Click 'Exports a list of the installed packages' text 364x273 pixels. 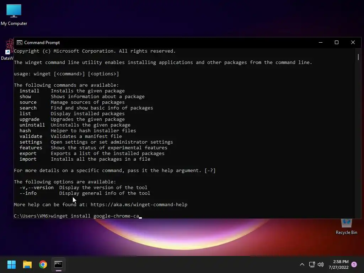(108, 154)
